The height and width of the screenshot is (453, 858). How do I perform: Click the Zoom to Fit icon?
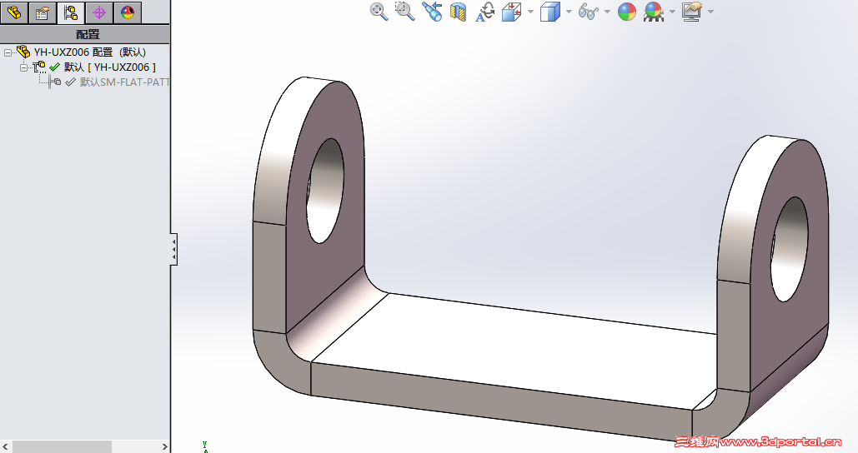pos(379,12)
